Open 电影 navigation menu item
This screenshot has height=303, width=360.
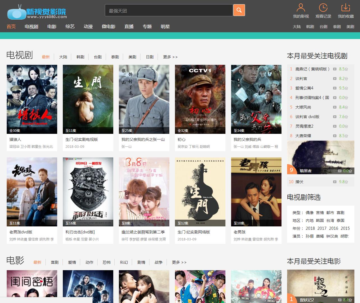pos(52,27)
